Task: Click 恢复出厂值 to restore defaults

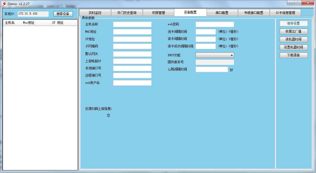Action: 294,32
